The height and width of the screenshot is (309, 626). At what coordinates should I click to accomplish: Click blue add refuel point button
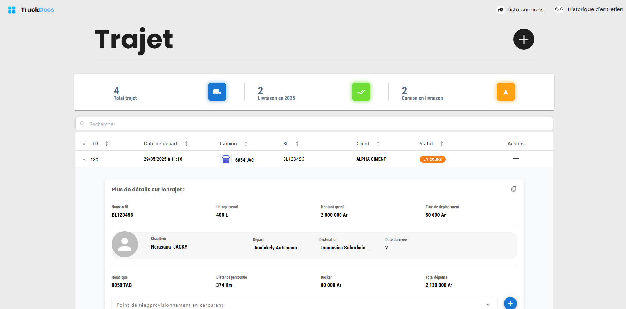pyautogui.click(x=510, y=303)
